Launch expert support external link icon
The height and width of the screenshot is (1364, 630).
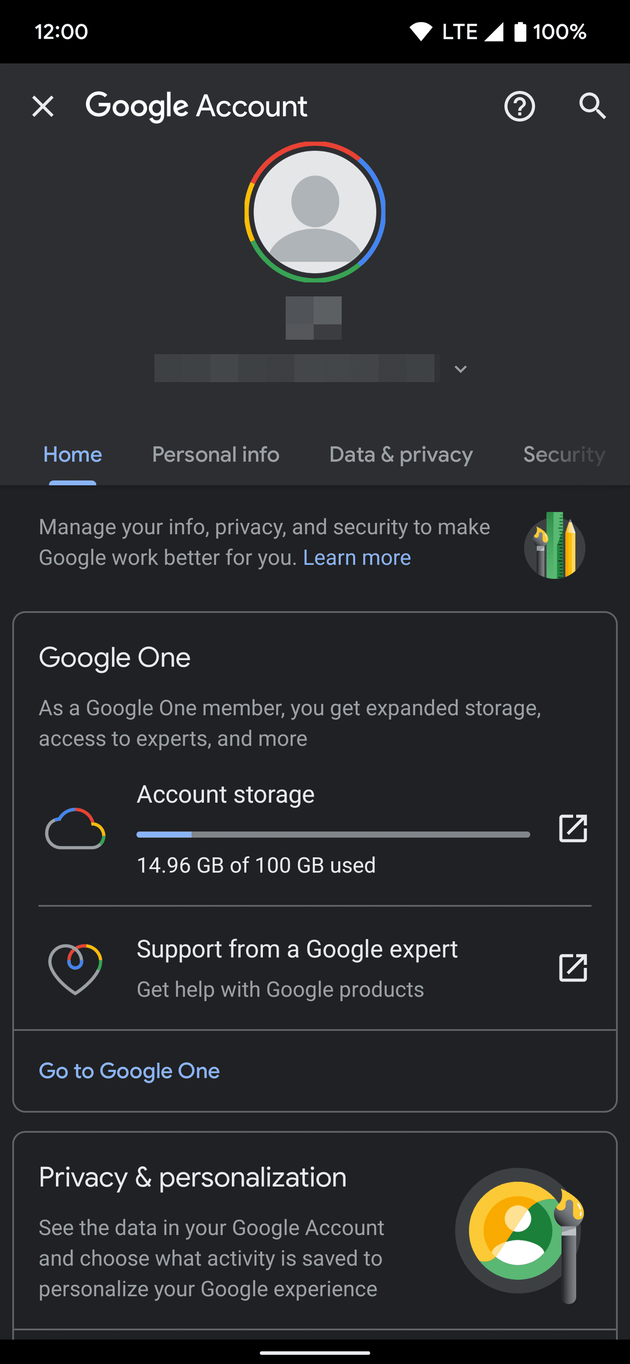573,968
